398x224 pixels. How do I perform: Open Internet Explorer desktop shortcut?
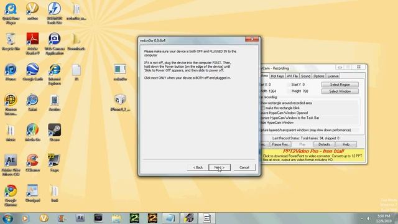coord(54,75)
